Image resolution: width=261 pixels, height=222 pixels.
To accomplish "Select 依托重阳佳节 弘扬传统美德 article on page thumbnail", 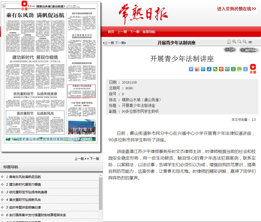I will coord(35,100).
